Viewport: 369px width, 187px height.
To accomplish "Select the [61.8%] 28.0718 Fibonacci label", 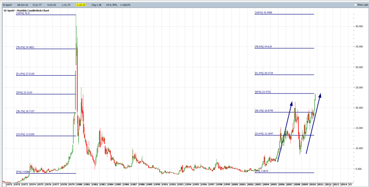I will [264, 73].
